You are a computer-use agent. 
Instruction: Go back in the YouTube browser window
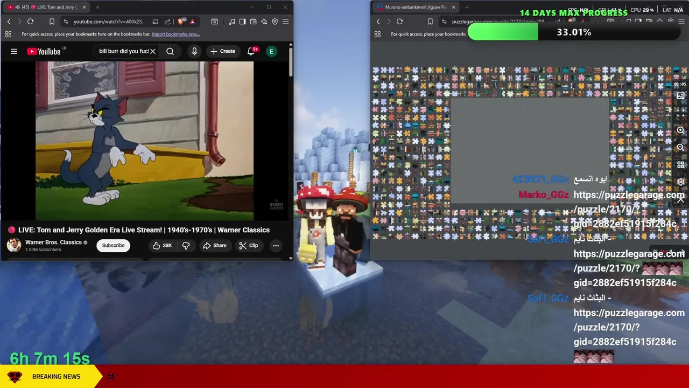9,22
